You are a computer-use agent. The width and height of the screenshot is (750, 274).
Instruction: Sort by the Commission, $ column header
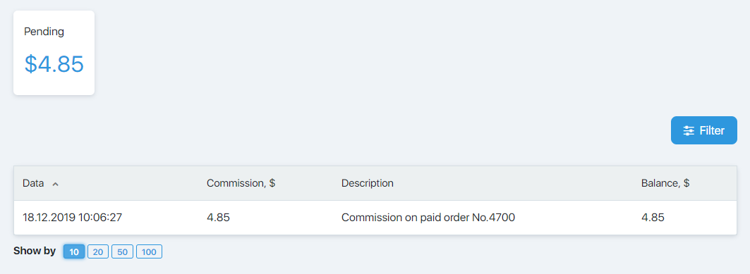(241, 183)
